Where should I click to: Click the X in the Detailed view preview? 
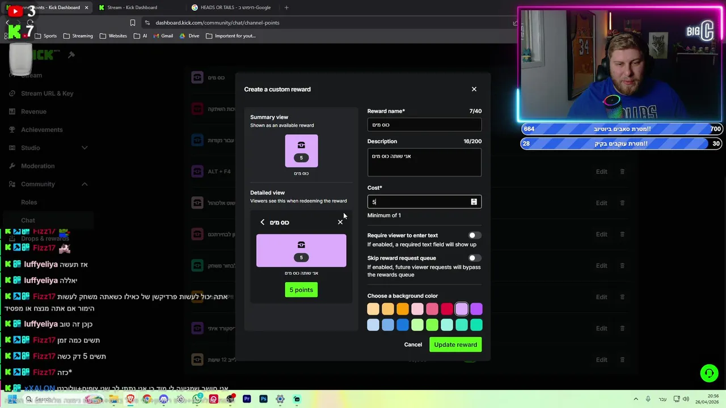[x=340, y=222]
